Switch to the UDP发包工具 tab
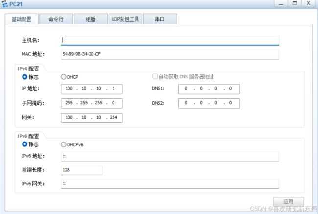 (x=125, y=19)
